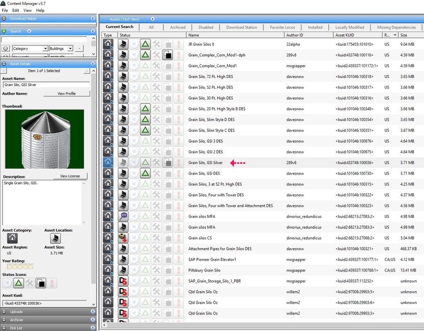Click the minus circle beside Category filter
Image resolution: width=424 pixels, height=331 pixels.
point(5,48)
